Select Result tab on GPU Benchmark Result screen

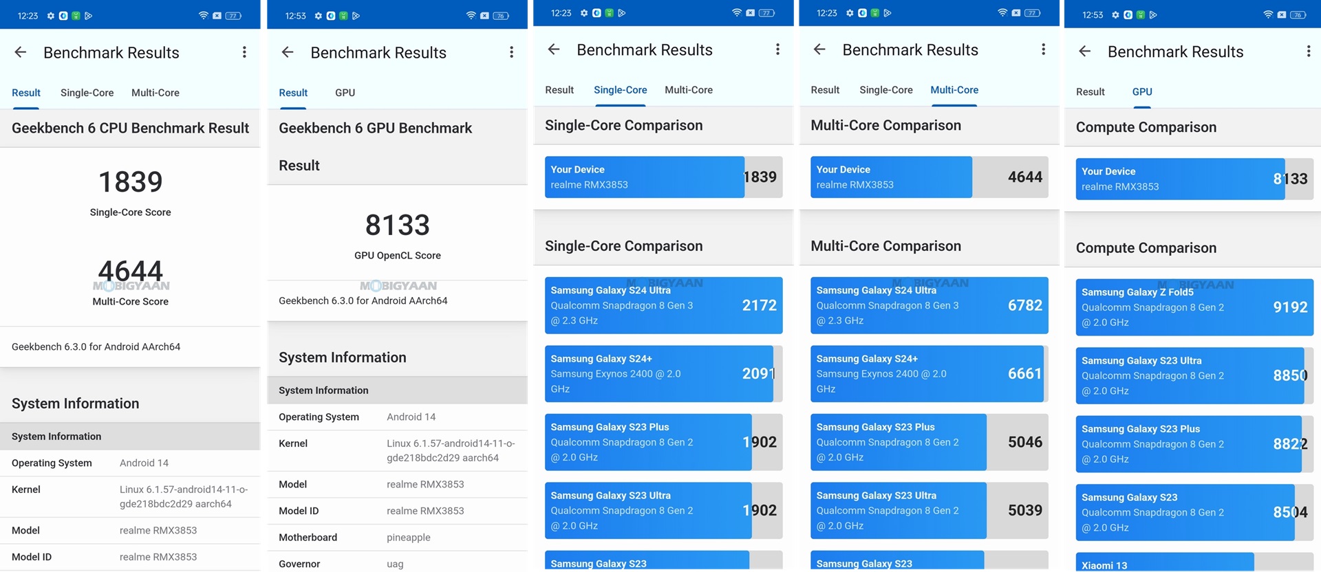click(x=293, y=93)
